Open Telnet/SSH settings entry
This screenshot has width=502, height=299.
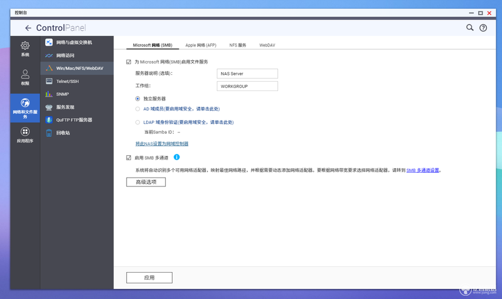point(77,81)
